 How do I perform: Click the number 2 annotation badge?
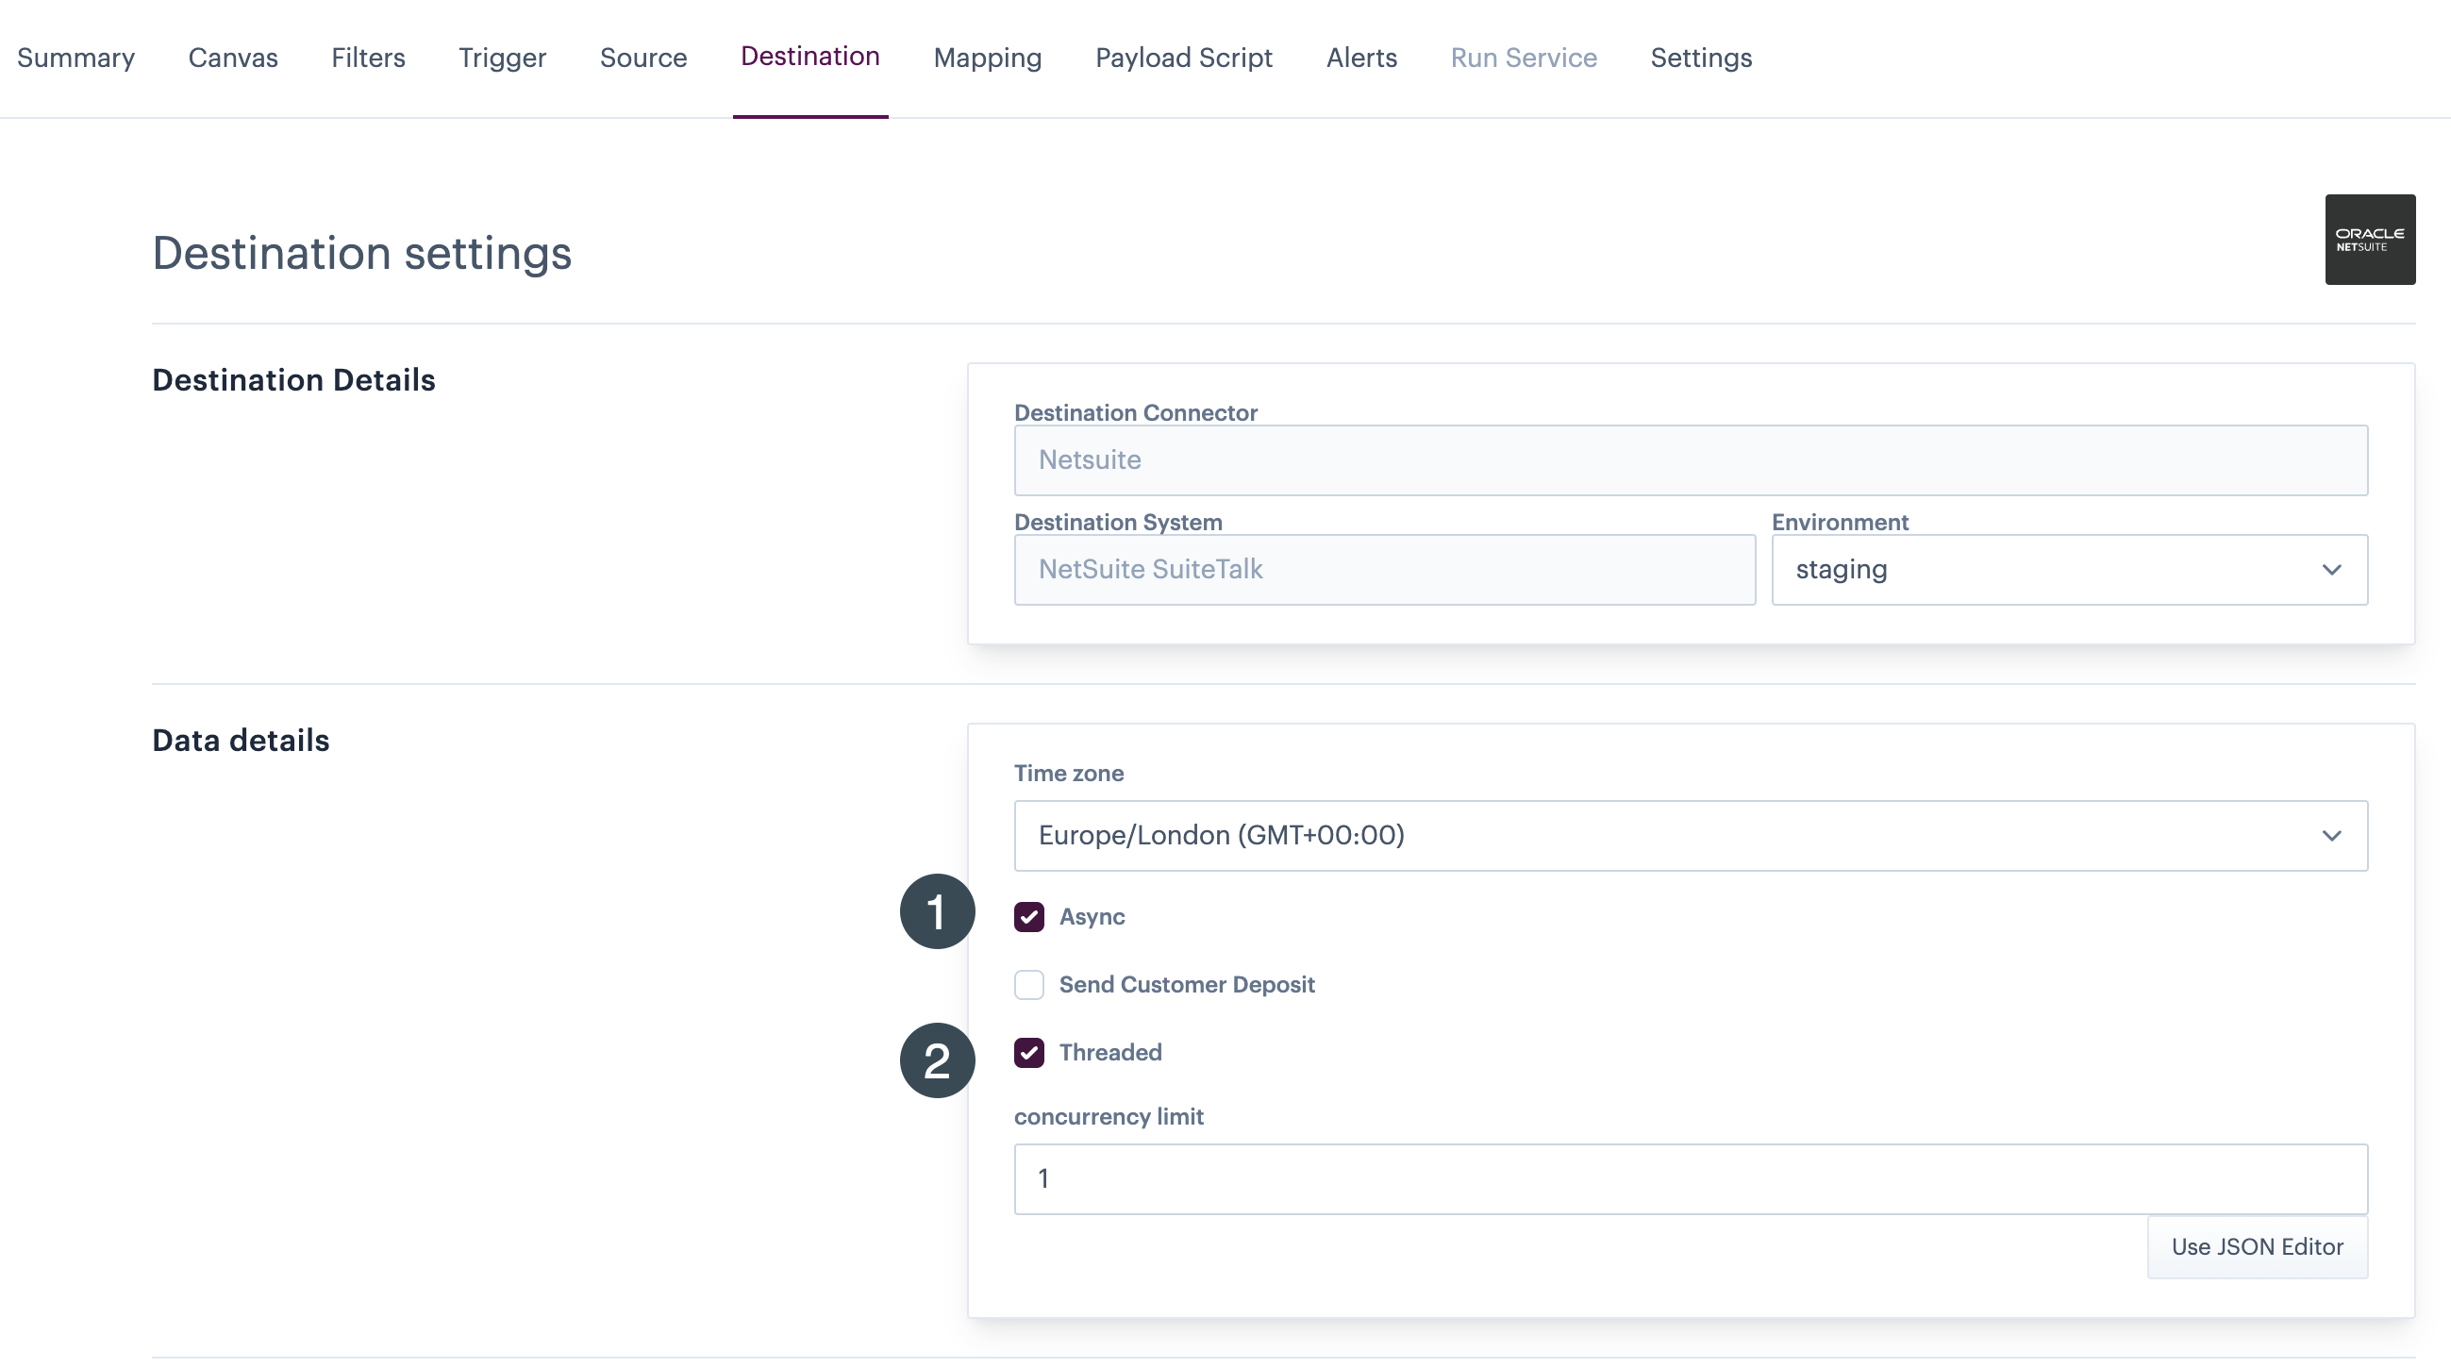937,1060
